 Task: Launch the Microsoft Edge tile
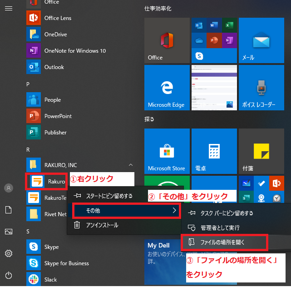[x=167, y=88]
